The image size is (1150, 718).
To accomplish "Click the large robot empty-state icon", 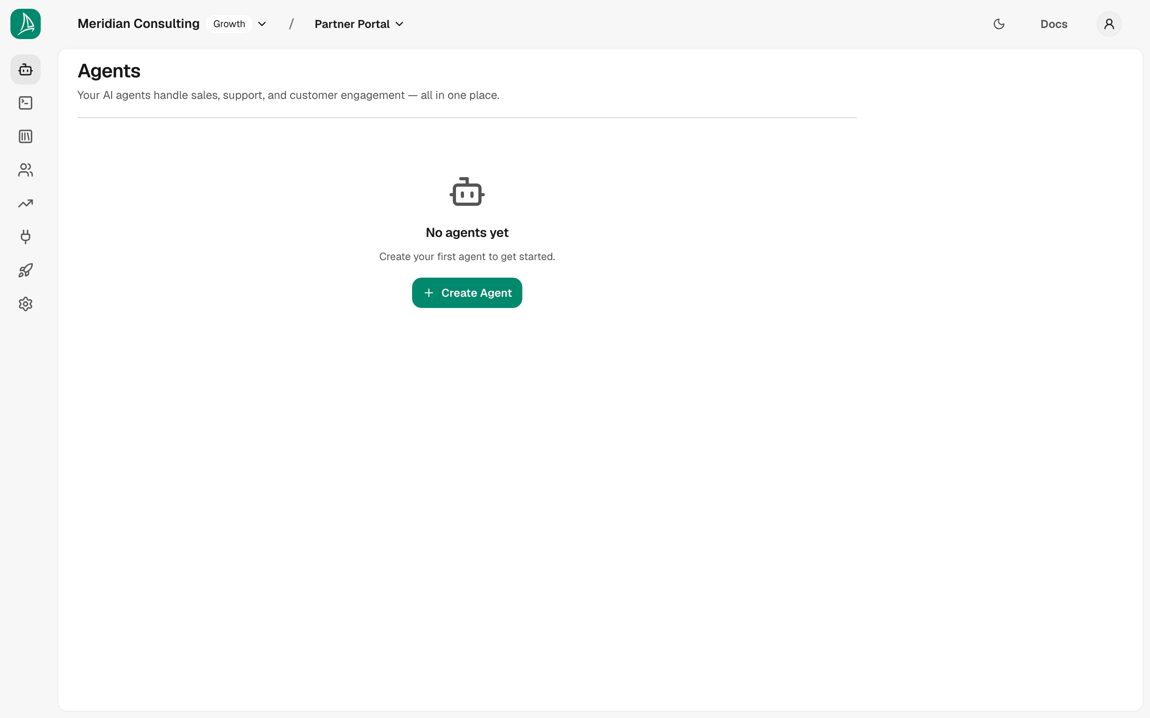I will (467, 192).
